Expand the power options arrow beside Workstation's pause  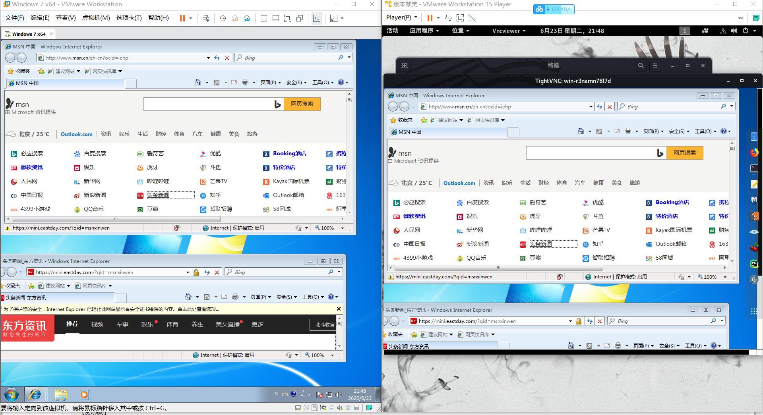[x=191, y=18]
